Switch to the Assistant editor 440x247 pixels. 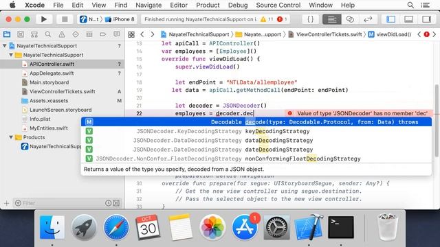click(350, 19)
